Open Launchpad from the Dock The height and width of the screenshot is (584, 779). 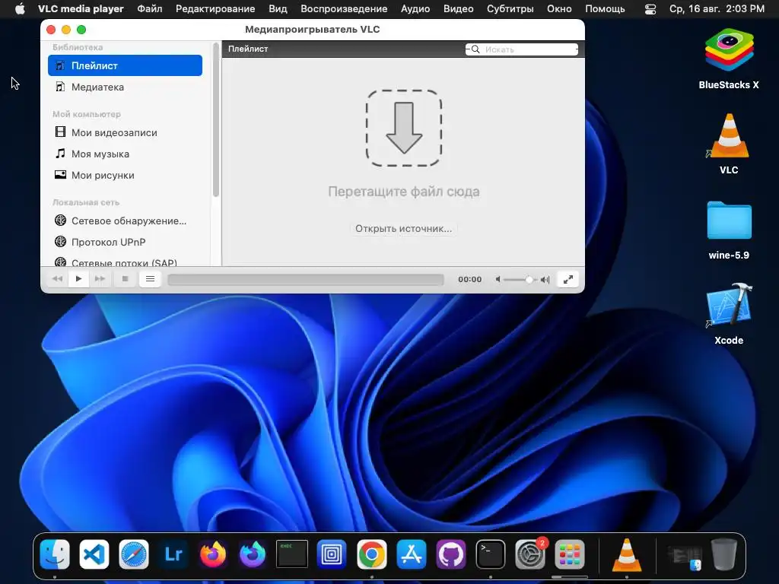pos(569,554)
